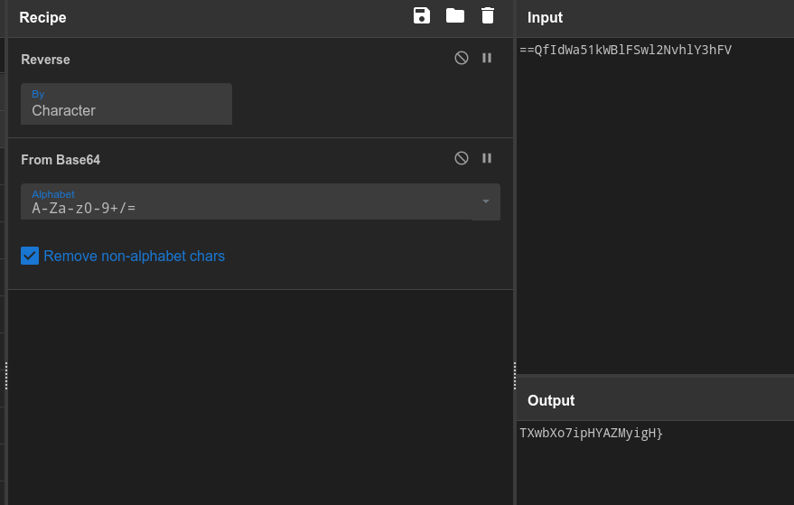
Task: Toggle the Remove non-alphabet chars checkbox
Action: point(30,256)
